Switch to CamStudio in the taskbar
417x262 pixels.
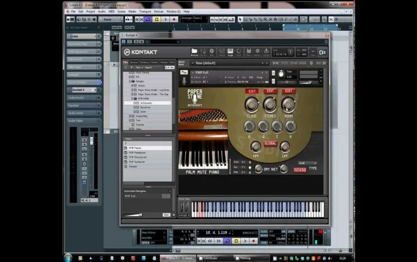(x=215, y=258)
